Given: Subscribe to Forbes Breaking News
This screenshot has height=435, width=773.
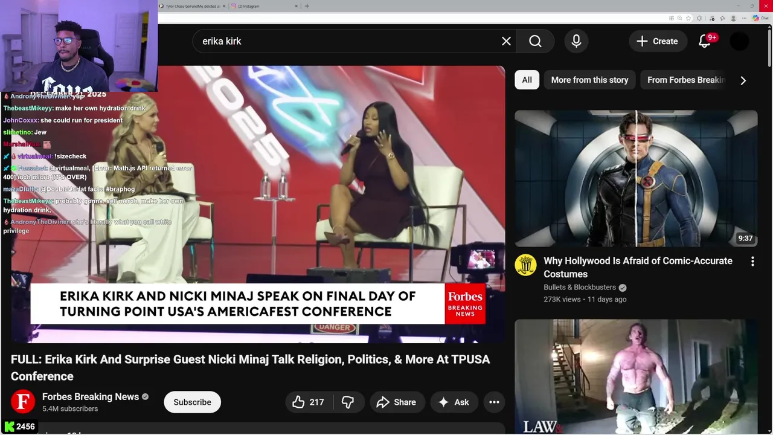Looking at the screenshot, I should (192, 402).
